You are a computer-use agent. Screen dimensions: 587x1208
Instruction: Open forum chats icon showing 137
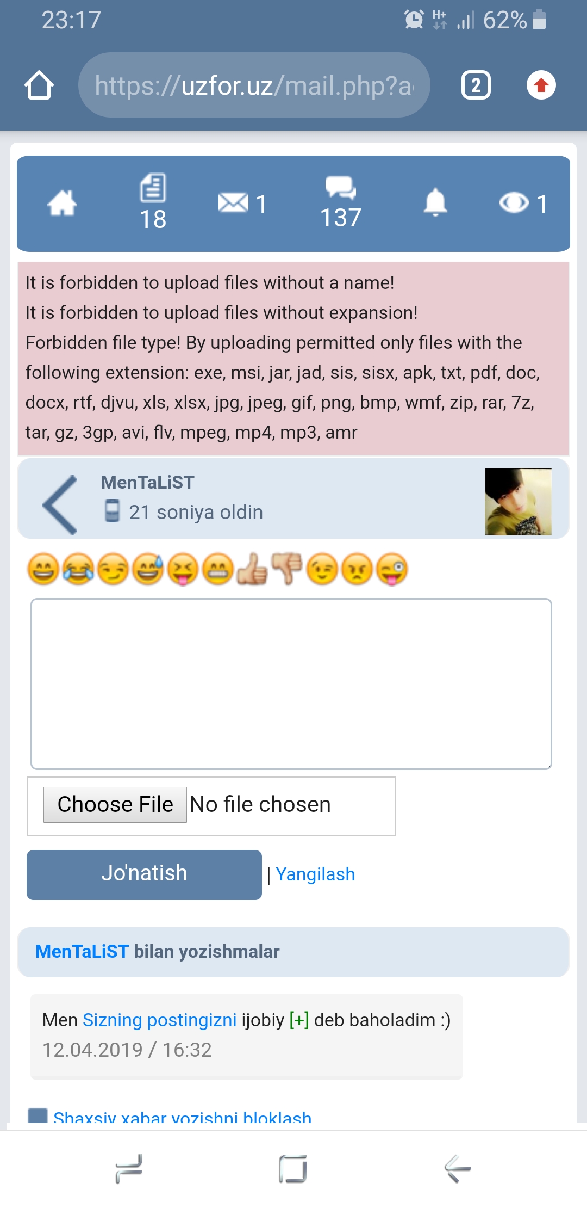[341, 202]
